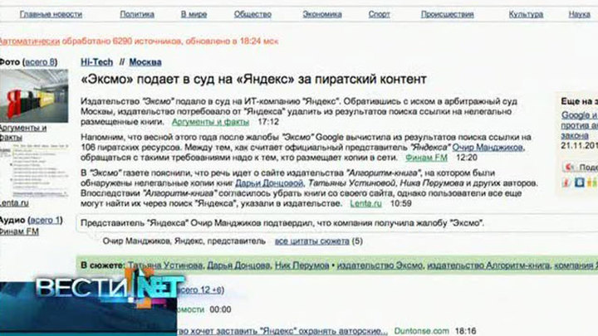Show all audio via всего 1 link
The image size is (598, 336).
(45, 220)
